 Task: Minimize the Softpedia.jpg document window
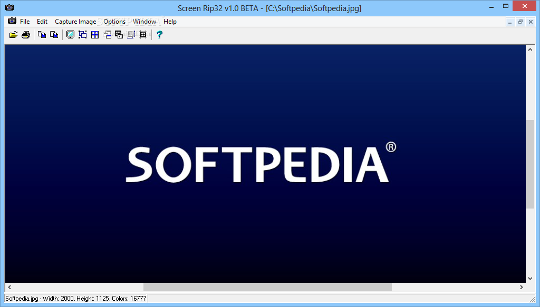click(510, 22)
